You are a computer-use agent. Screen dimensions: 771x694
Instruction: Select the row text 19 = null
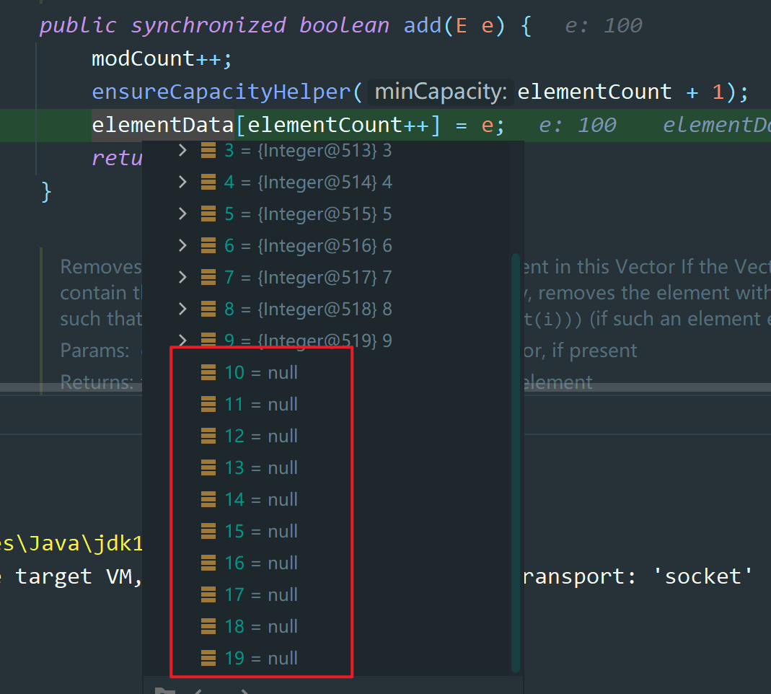261,658
